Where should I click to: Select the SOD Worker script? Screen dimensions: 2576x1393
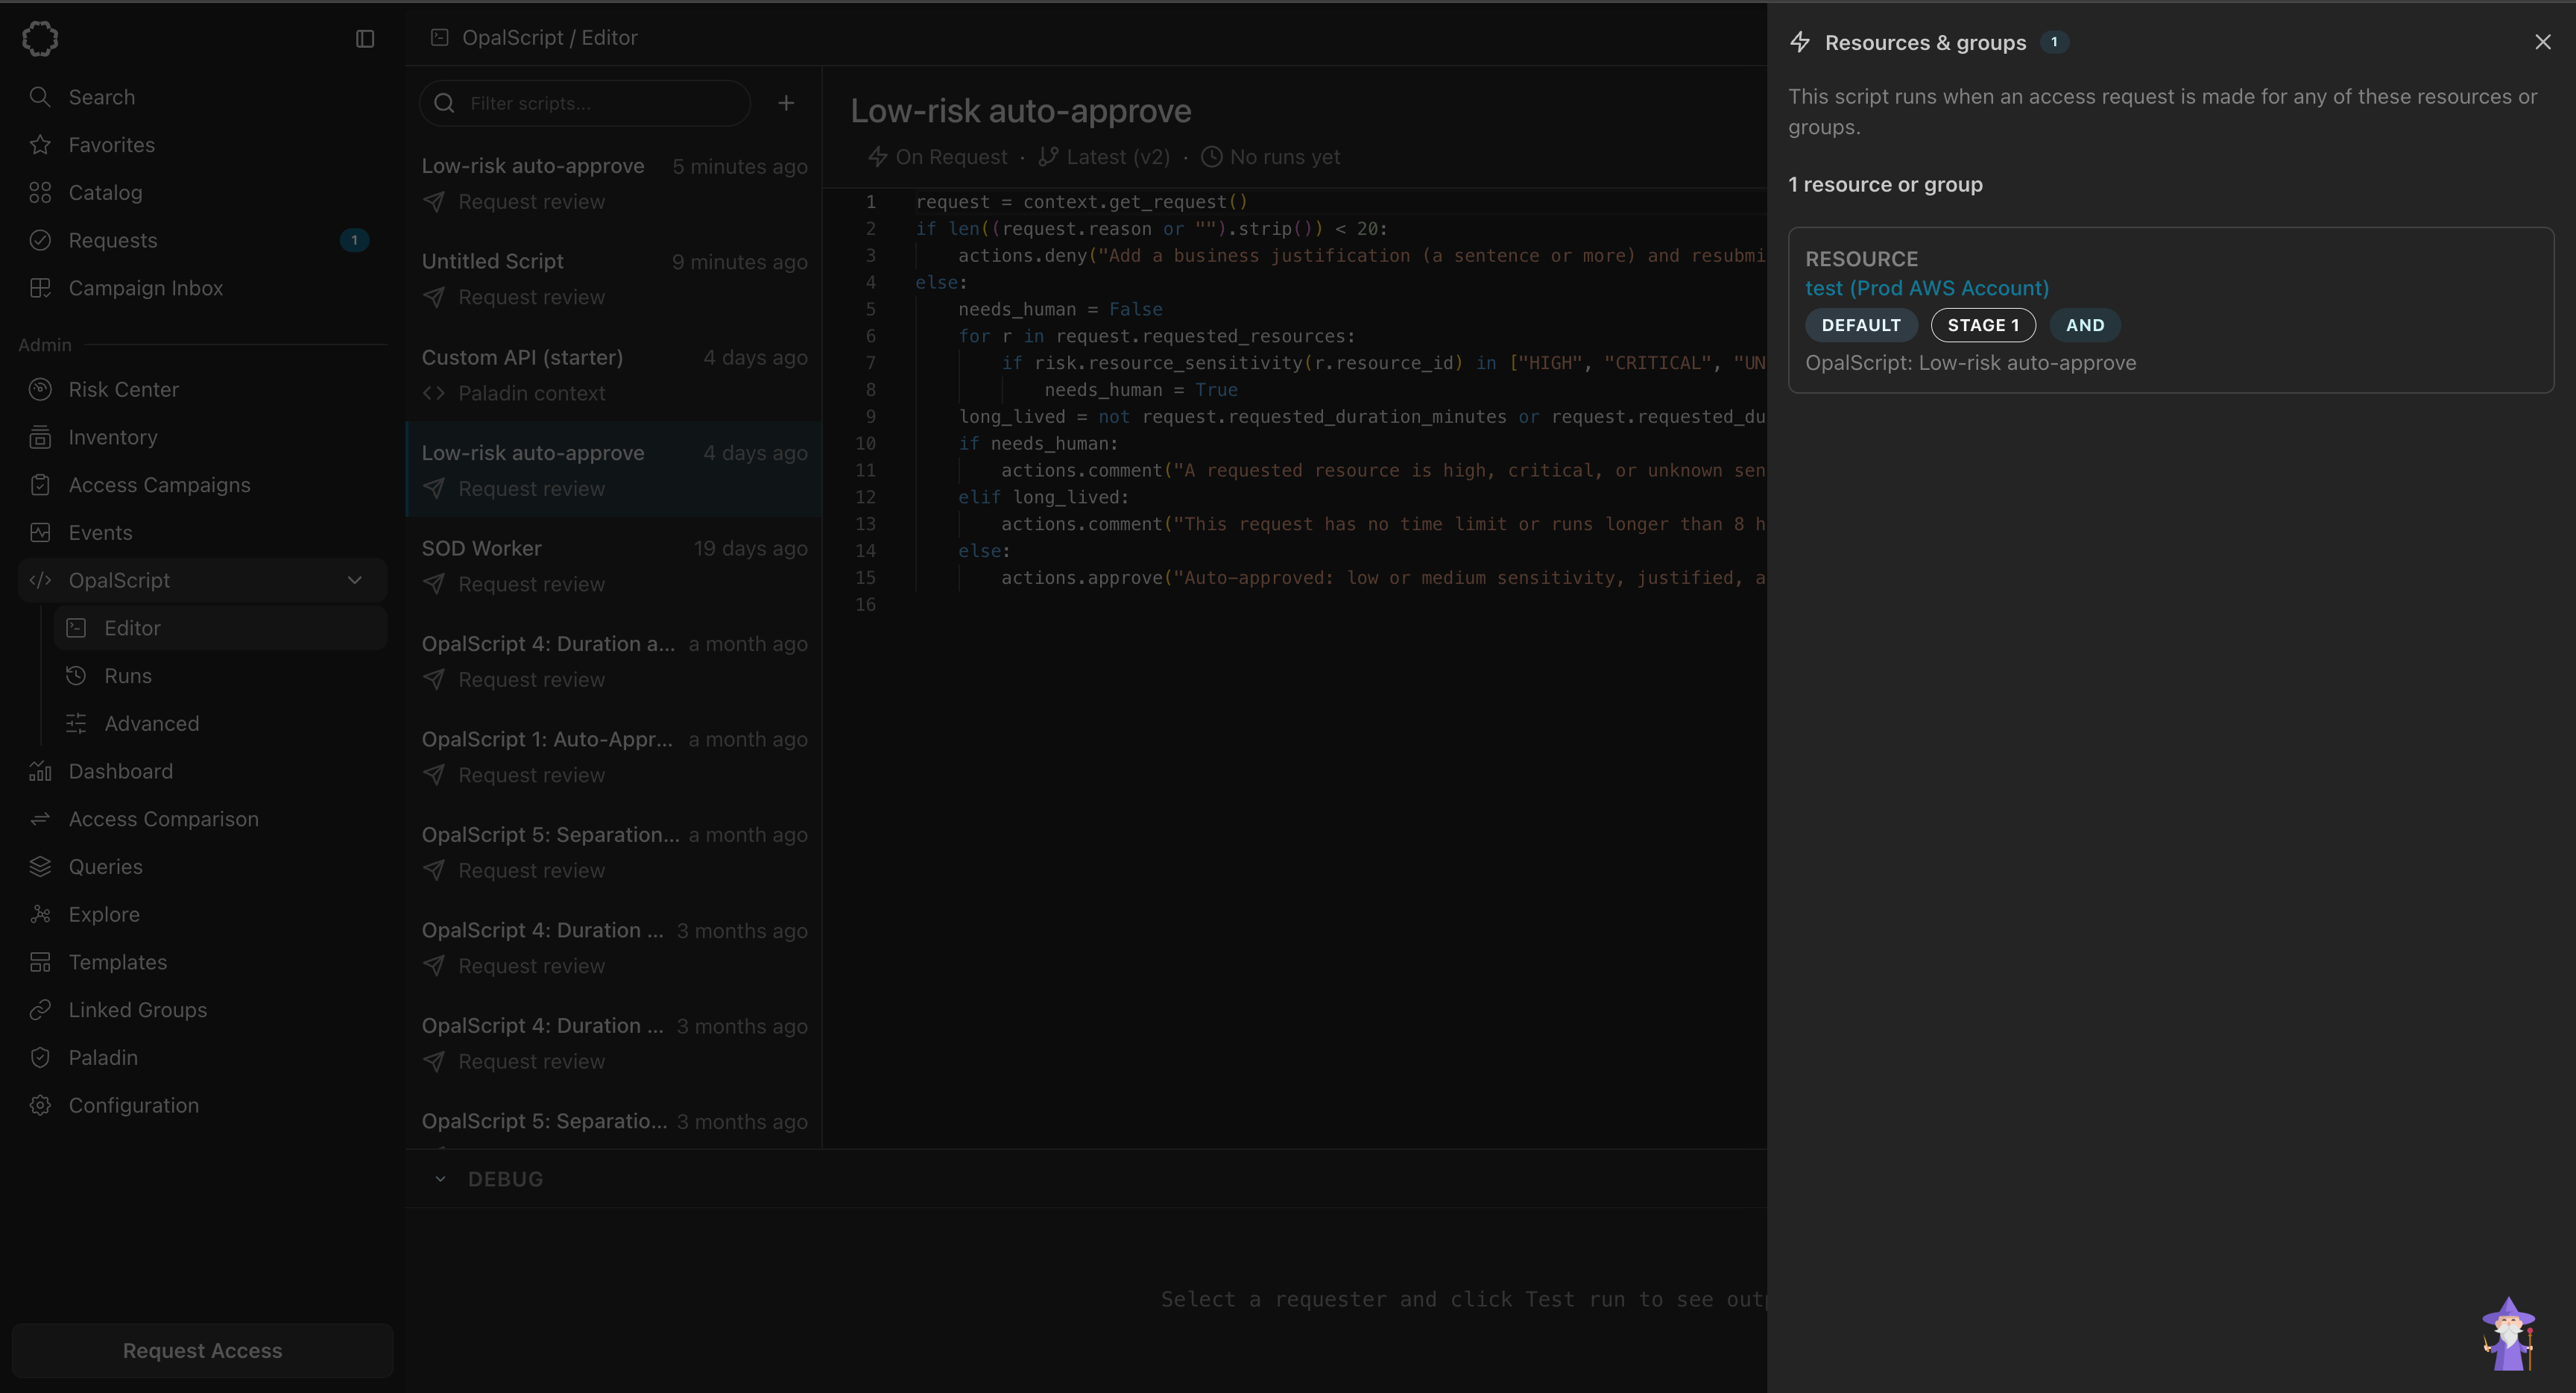pyautogui.click(x=614, y=567)
